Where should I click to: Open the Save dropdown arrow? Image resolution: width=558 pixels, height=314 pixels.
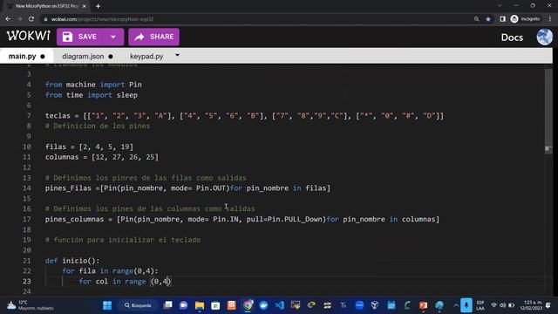(113, 37)
